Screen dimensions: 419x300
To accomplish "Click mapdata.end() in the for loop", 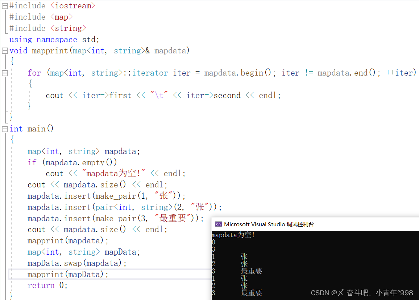I will click(347, 73).
